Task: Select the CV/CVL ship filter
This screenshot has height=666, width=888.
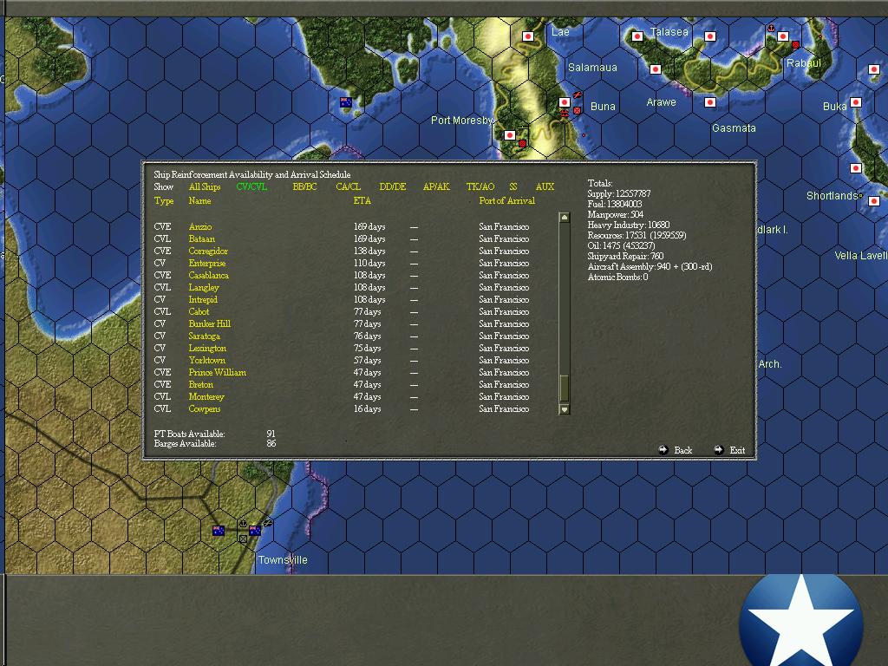Action: (251, 186)
